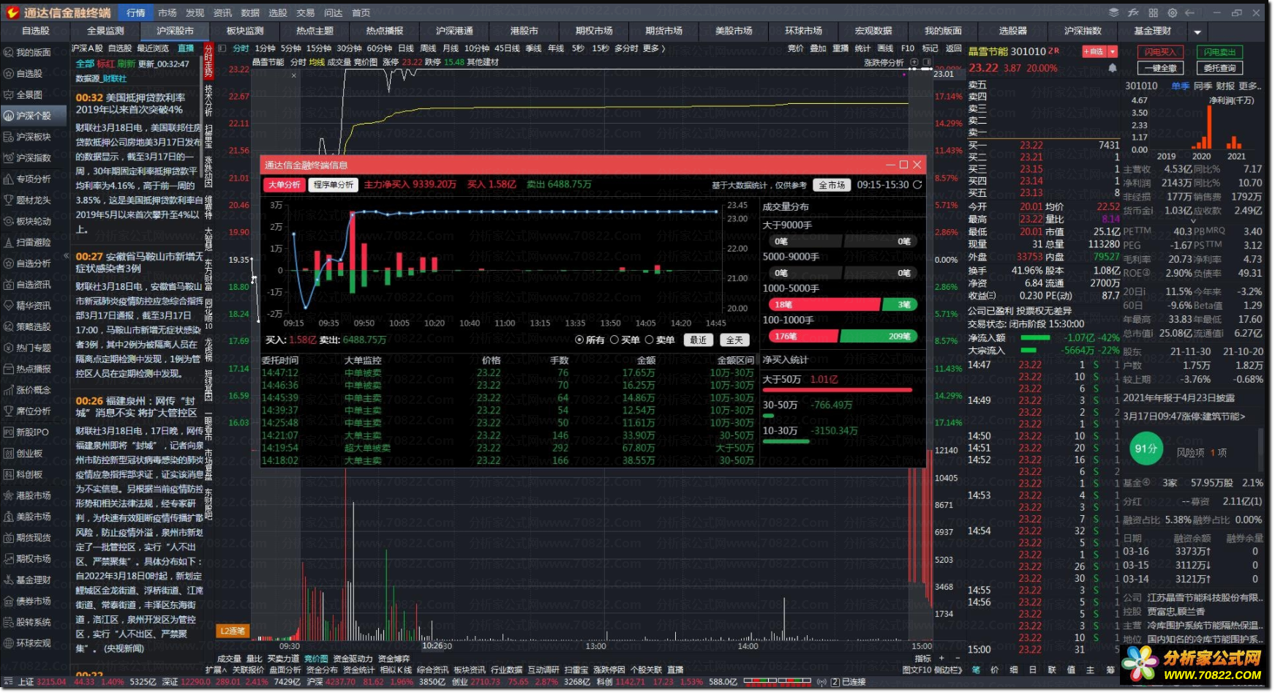Click the 大于50万 net-buy bar
The image size is (1275, 693).
(837, 389)
